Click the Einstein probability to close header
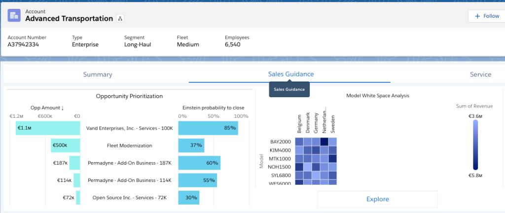 (213, 107)
